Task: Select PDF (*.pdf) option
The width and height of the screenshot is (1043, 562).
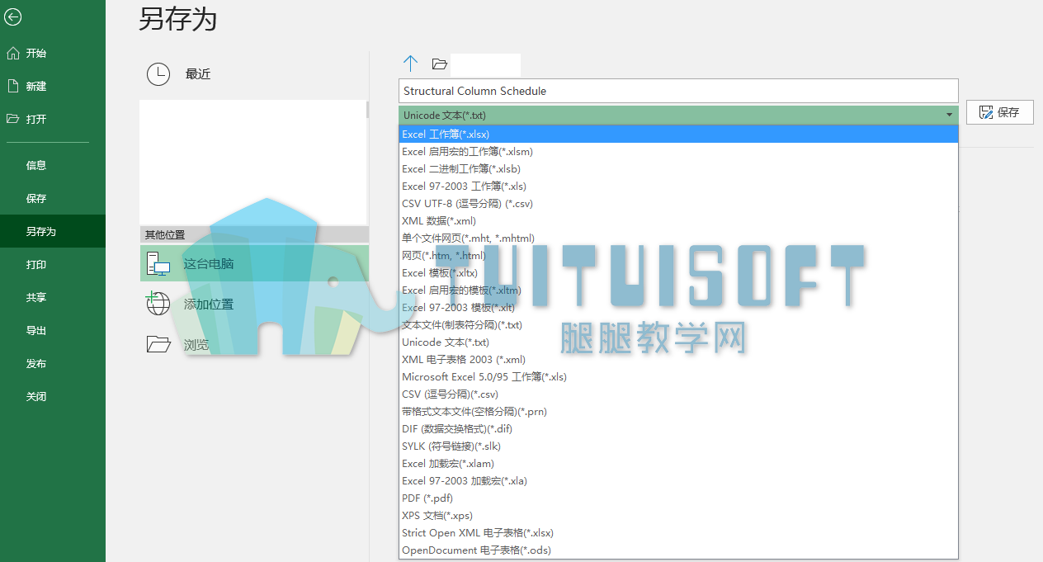Action: (678, 498)
